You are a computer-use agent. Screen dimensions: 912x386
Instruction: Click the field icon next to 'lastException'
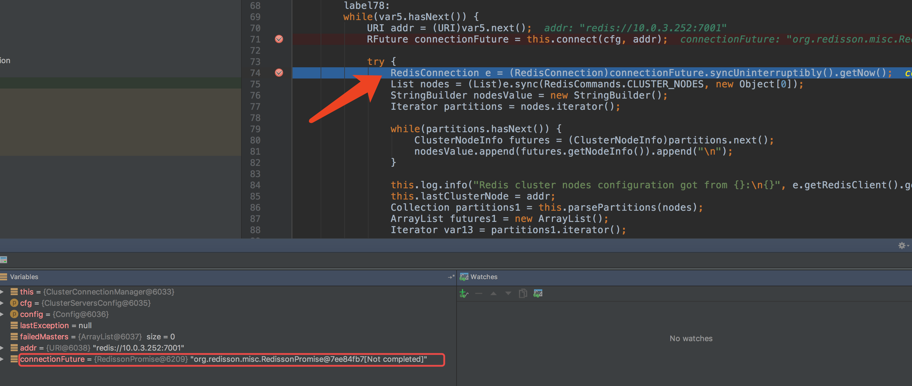point(14,325)
